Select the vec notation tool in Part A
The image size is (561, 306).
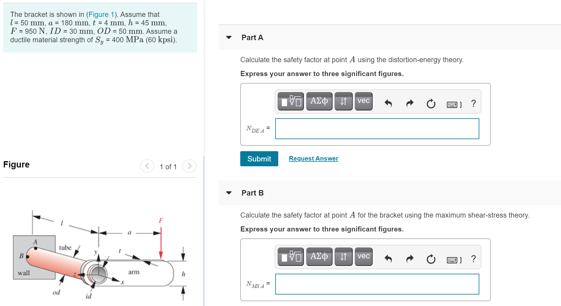(x=363, y=101)
